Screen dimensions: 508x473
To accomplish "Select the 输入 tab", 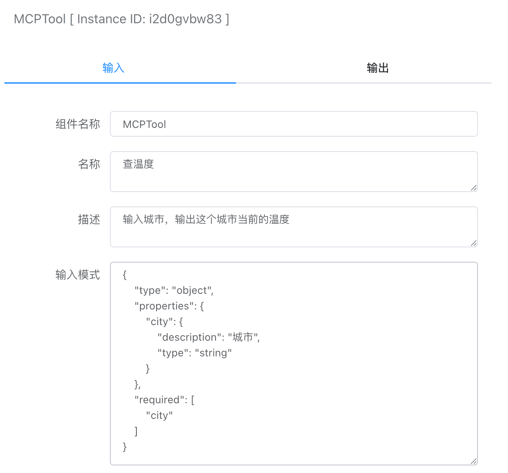I will (x=114, y=67).
